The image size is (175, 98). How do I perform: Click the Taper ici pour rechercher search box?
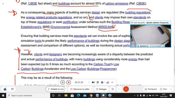(28, 96)
